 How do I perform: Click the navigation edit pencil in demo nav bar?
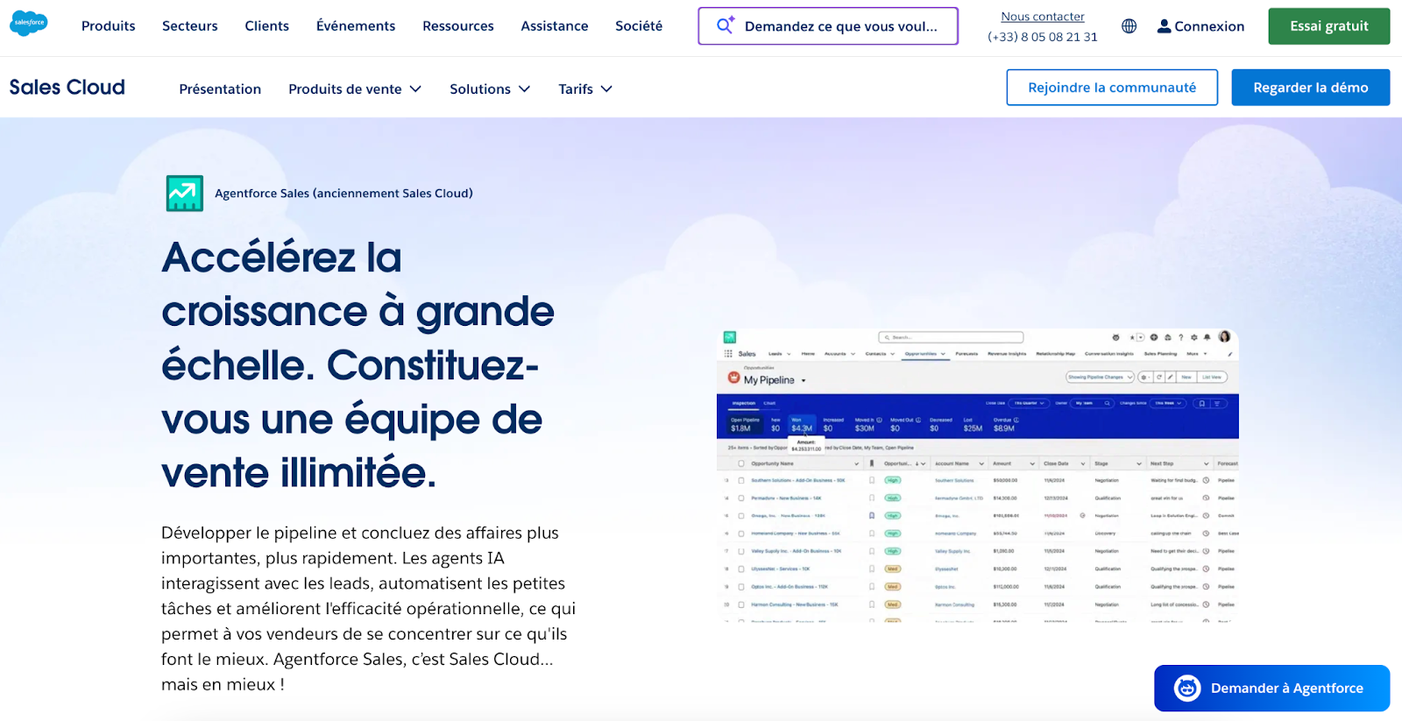[x=1230, y=354]
